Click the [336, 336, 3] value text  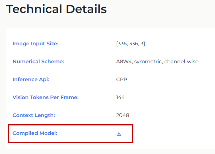tap(130, 44)
